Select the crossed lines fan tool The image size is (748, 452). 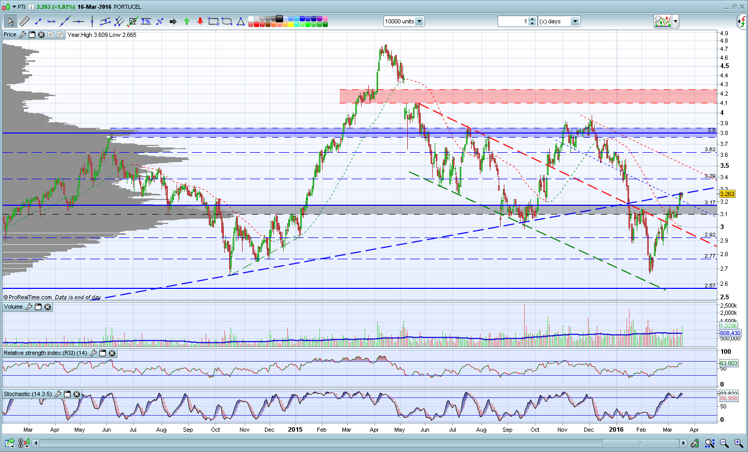119,21
